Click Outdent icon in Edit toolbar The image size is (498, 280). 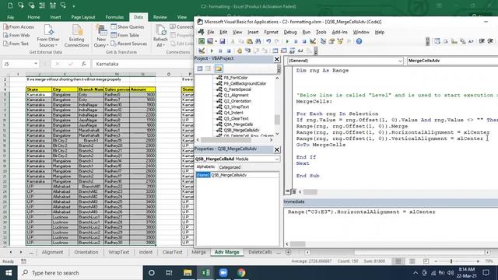click(x=490, y=41)
